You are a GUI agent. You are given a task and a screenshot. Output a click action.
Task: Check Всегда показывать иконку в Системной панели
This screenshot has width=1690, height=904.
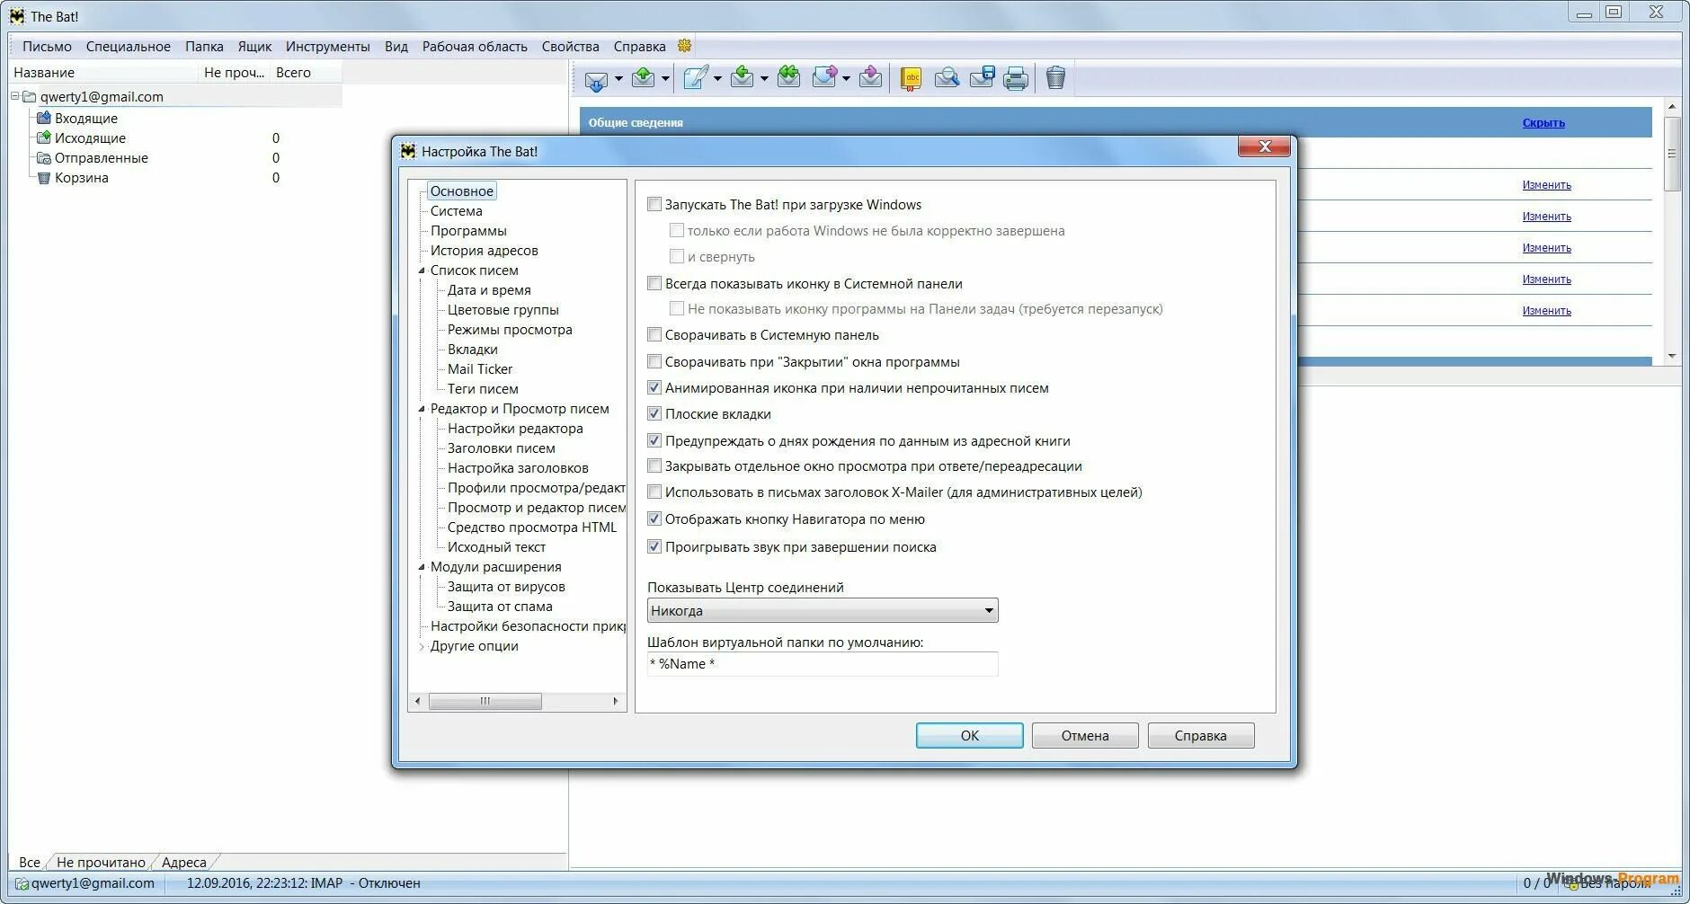654,283
